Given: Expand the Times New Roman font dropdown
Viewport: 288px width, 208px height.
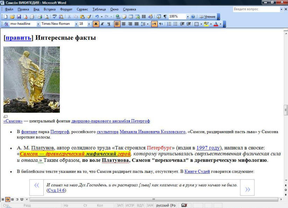Looking at the screenshot, I should (76, 24).
